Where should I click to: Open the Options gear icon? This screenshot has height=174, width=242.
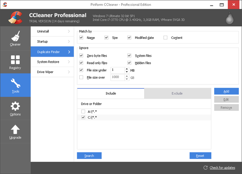(15, 106)
